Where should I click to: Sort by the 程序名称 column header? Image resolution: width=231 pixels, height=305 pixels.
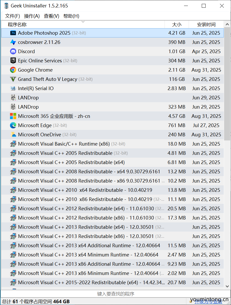pos(83,24)
